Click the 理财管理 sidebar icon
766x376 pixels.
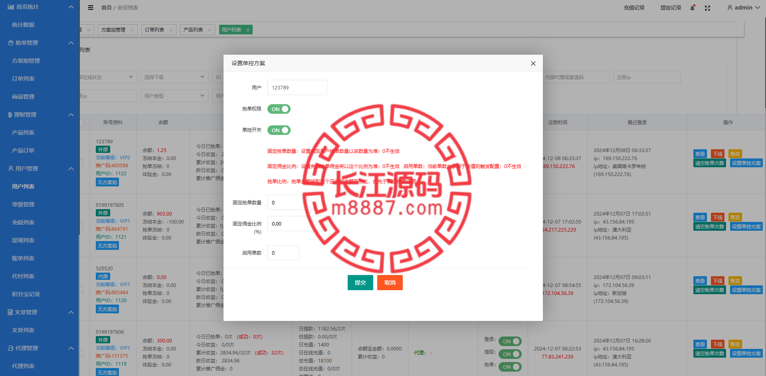tap(10, 115)
